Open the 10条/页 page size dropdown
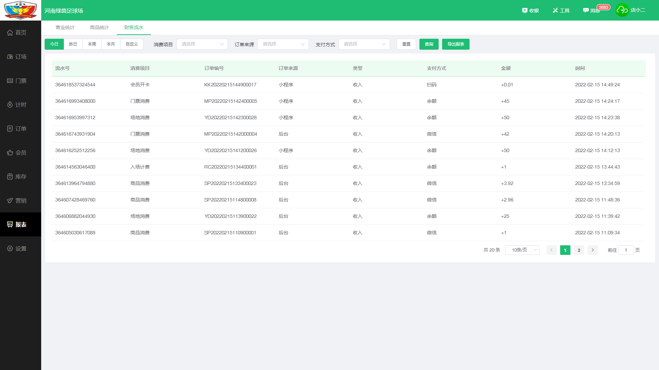Image resolution: width=659 pixels, height=370 pixels. [x=522, y=250]
